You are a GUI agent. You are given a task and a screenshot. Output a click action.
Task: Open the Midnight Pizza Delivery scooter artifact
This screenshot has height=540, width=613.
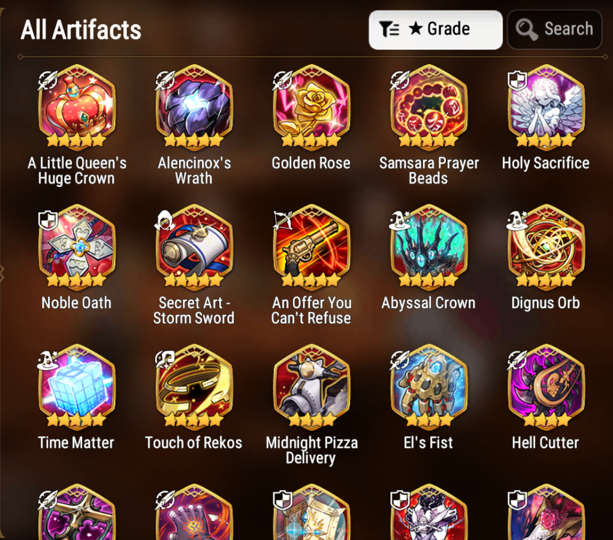tap(311, 387)
